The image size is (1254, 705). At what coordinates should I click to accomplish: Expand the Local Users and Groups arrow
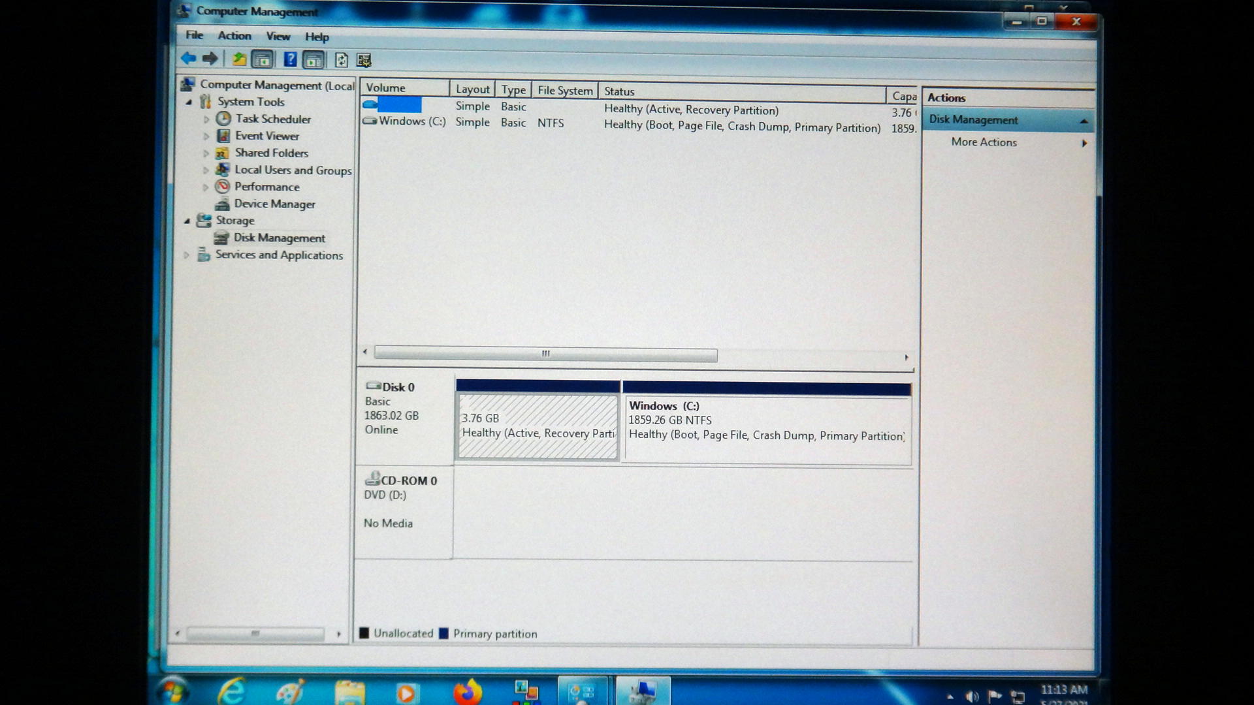tap(206, 170)
